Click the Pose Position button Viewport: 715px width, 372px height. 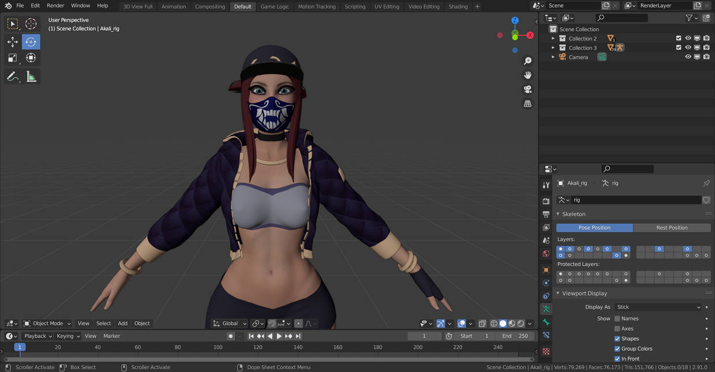click(594, 228)
